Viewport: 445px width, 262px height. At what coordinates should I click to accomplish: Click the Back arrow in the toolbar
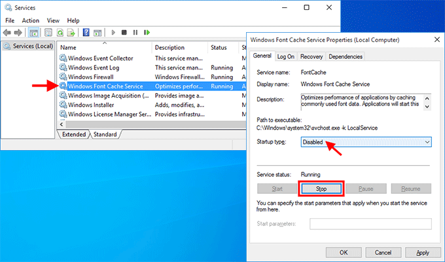click(7, 32)
